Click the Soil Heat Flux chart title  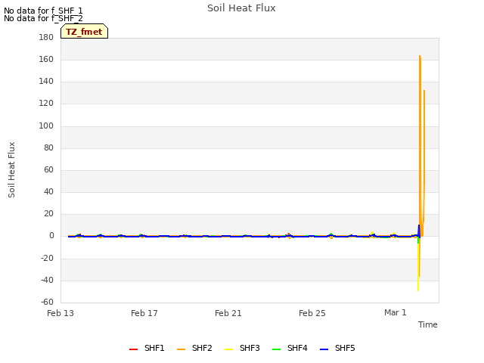tap(241, 8)
